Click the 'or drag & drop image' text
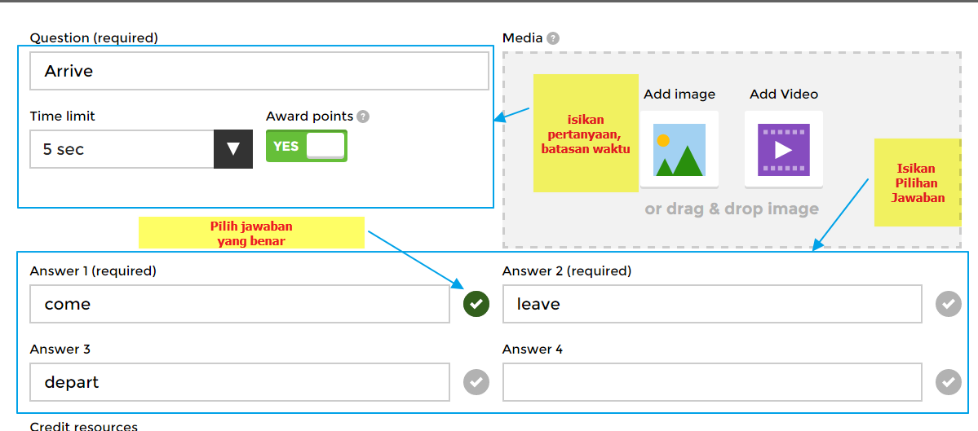Viewport: 978px width, 431px height. point(732,209)
